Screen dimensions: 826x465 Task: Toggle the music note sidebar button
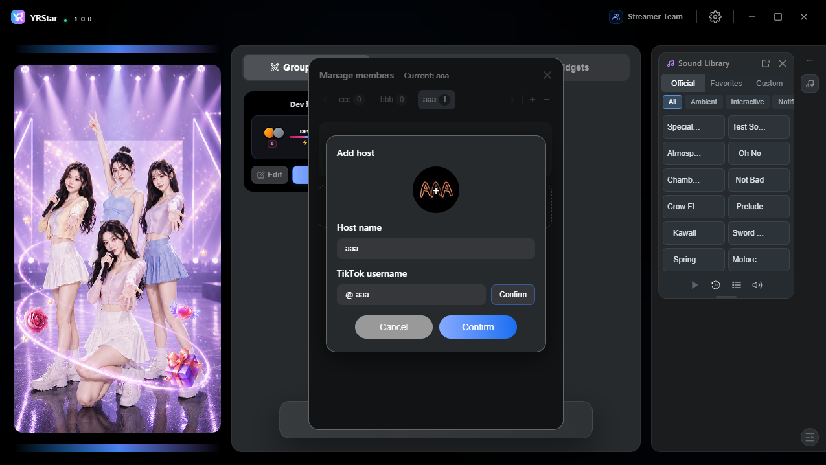coord(810,84)
